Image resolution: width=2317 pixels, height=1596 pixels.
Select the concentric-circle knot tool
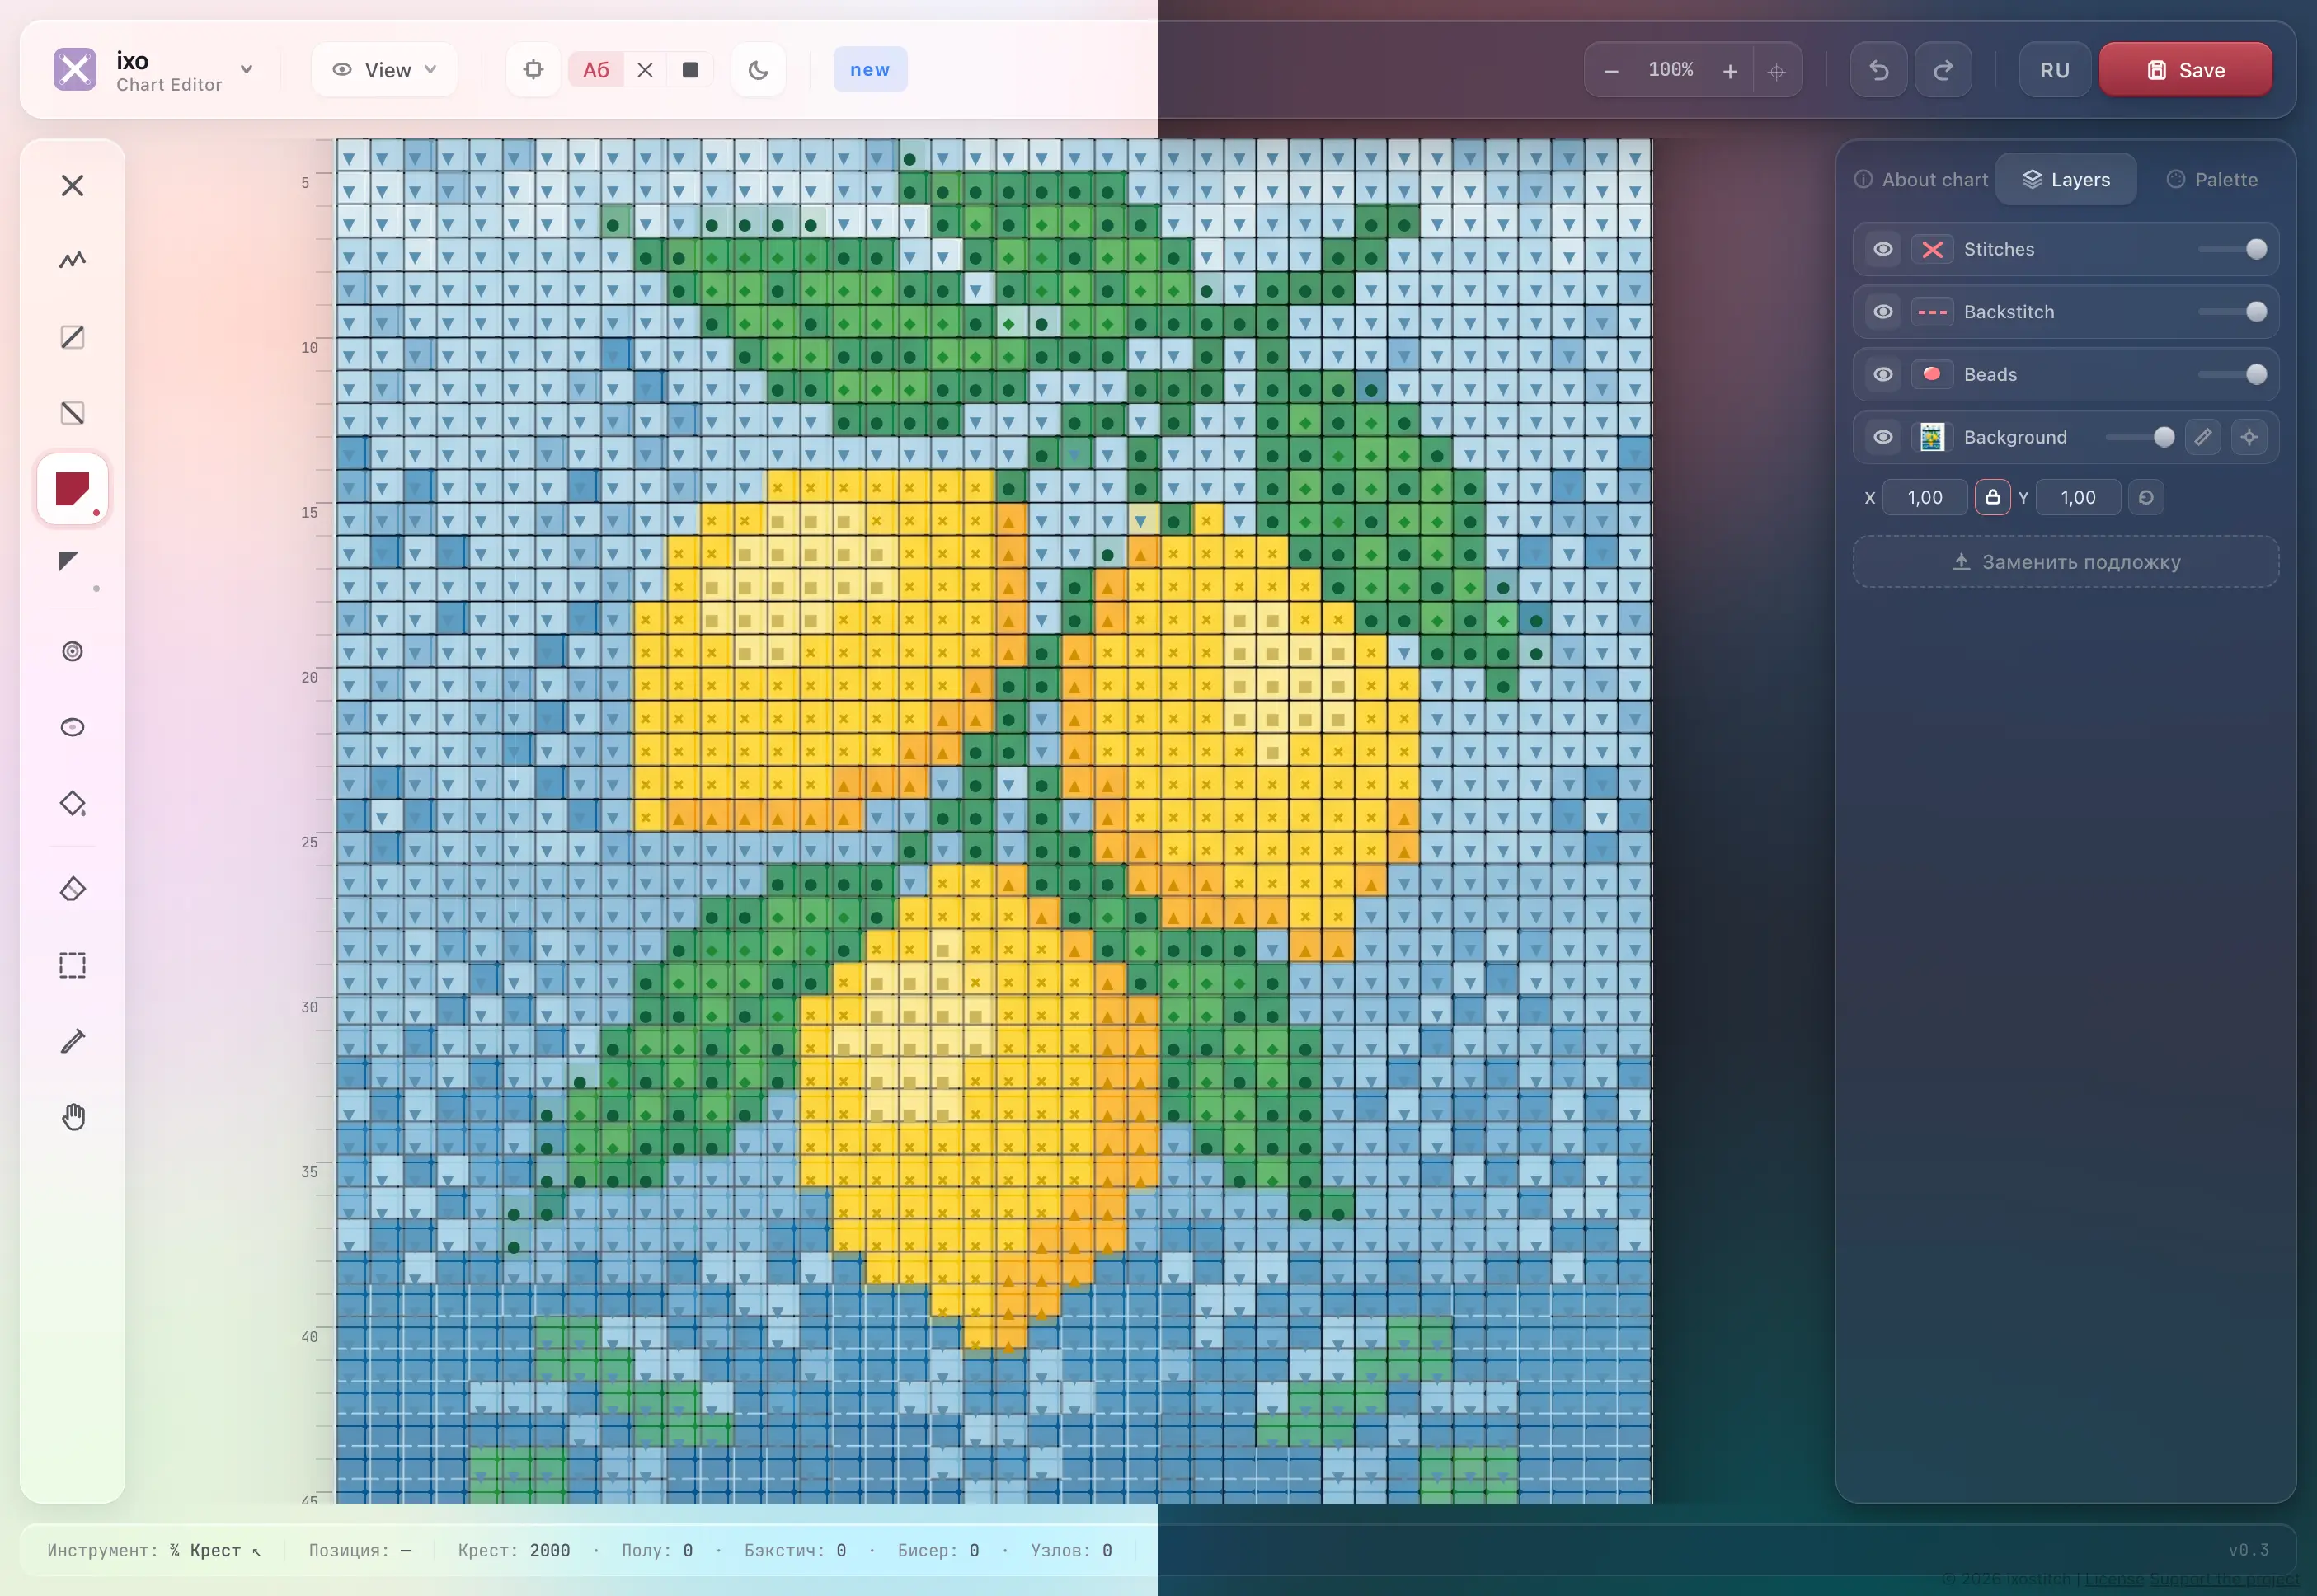tap(72, 651)
